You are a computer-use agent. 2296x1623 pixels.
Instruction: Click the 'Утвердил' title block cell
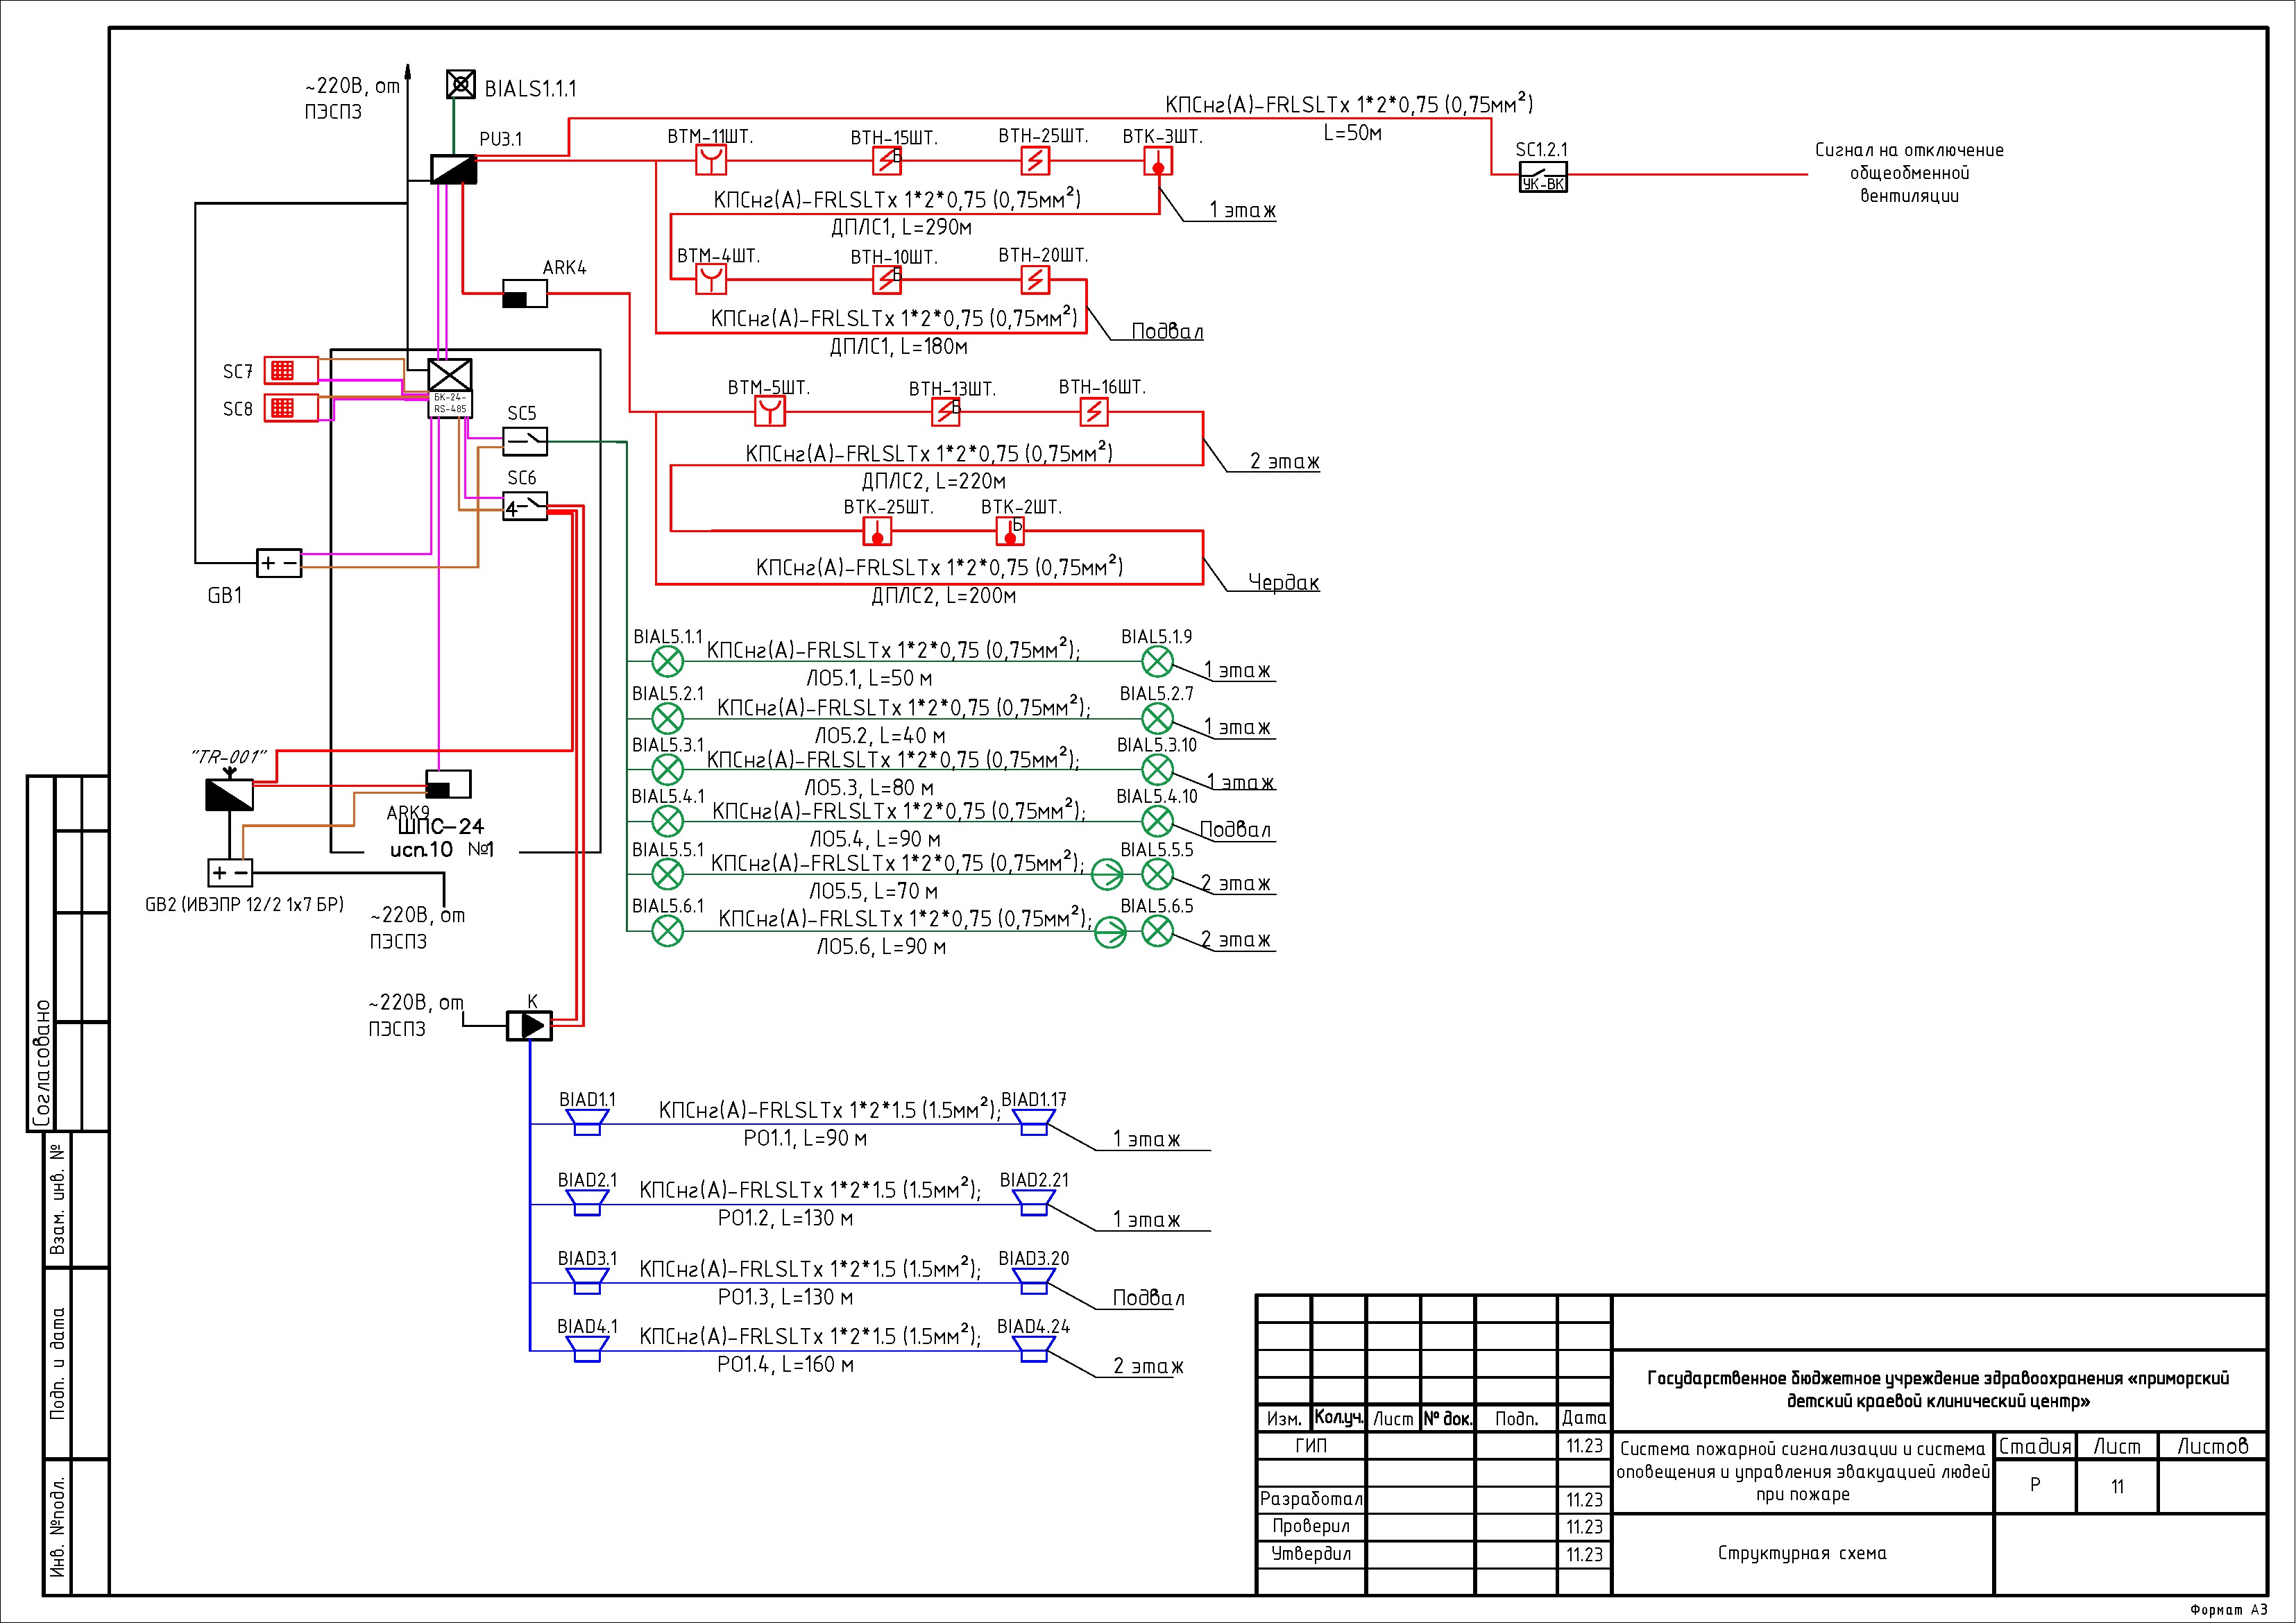coord(1311,1554)
